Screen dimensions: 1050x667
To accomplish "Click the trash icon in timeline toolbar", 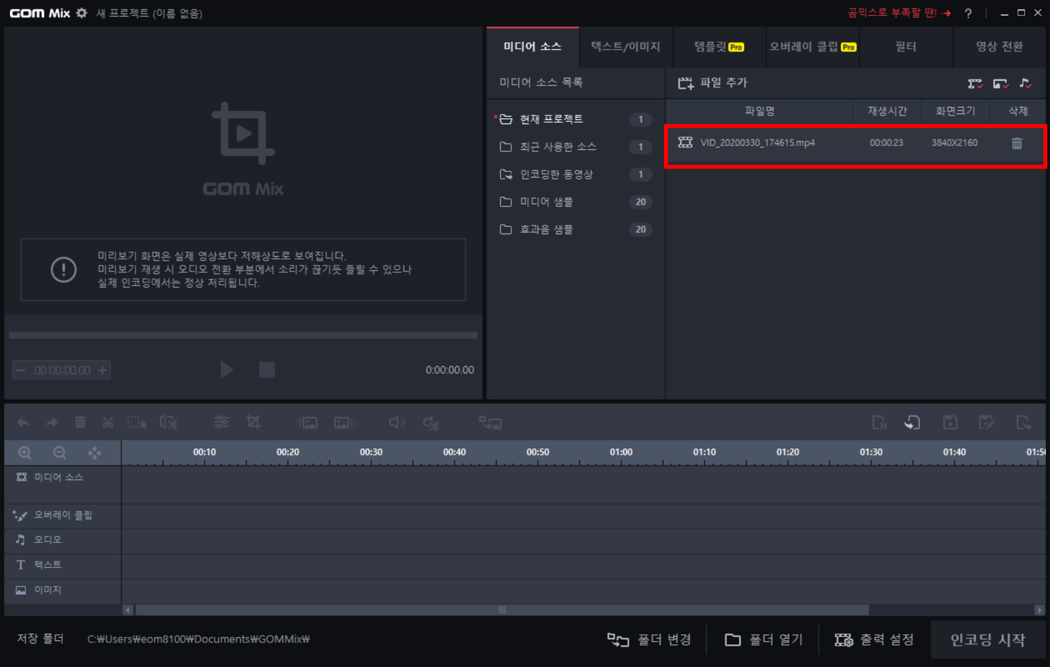I will (80, 422).
